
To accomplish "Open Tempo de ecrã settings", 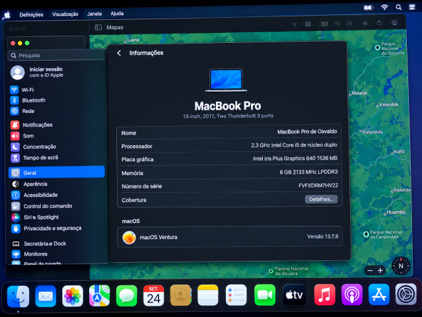I will tap(34, 158).
